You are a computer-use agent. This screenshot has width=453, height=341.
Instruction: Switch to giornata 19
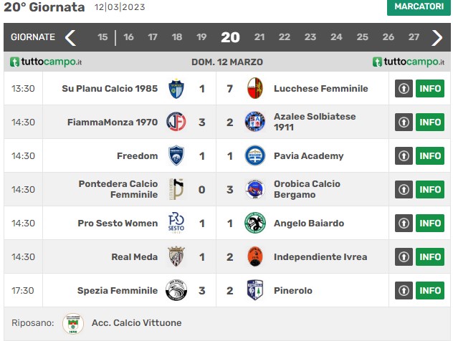pyautogui.click(x=201, y=37)
